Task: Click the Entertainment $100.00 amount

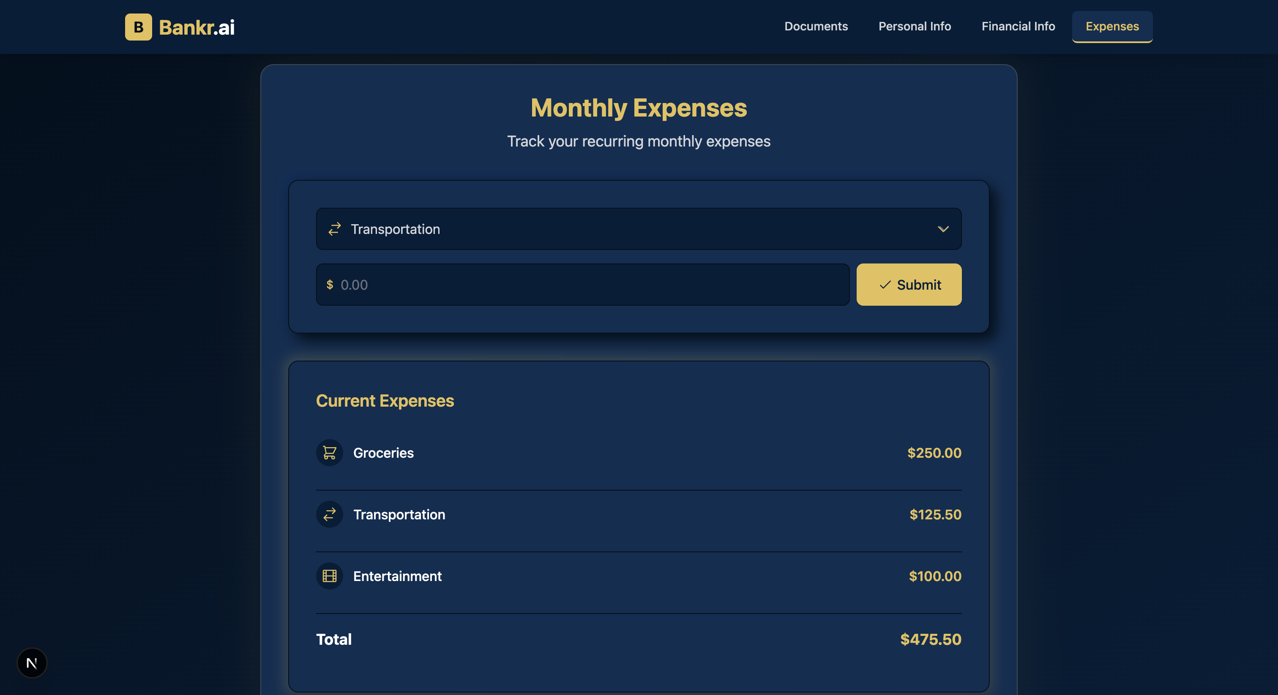Action: pos(935,576)
